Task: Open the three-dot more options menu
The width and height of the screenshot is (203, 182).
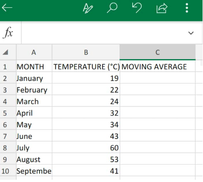Action: (187, 8)
